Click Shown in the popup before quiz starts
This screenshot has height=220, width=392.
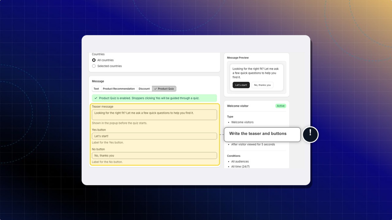pyautogui.click(x=120, y=123)
